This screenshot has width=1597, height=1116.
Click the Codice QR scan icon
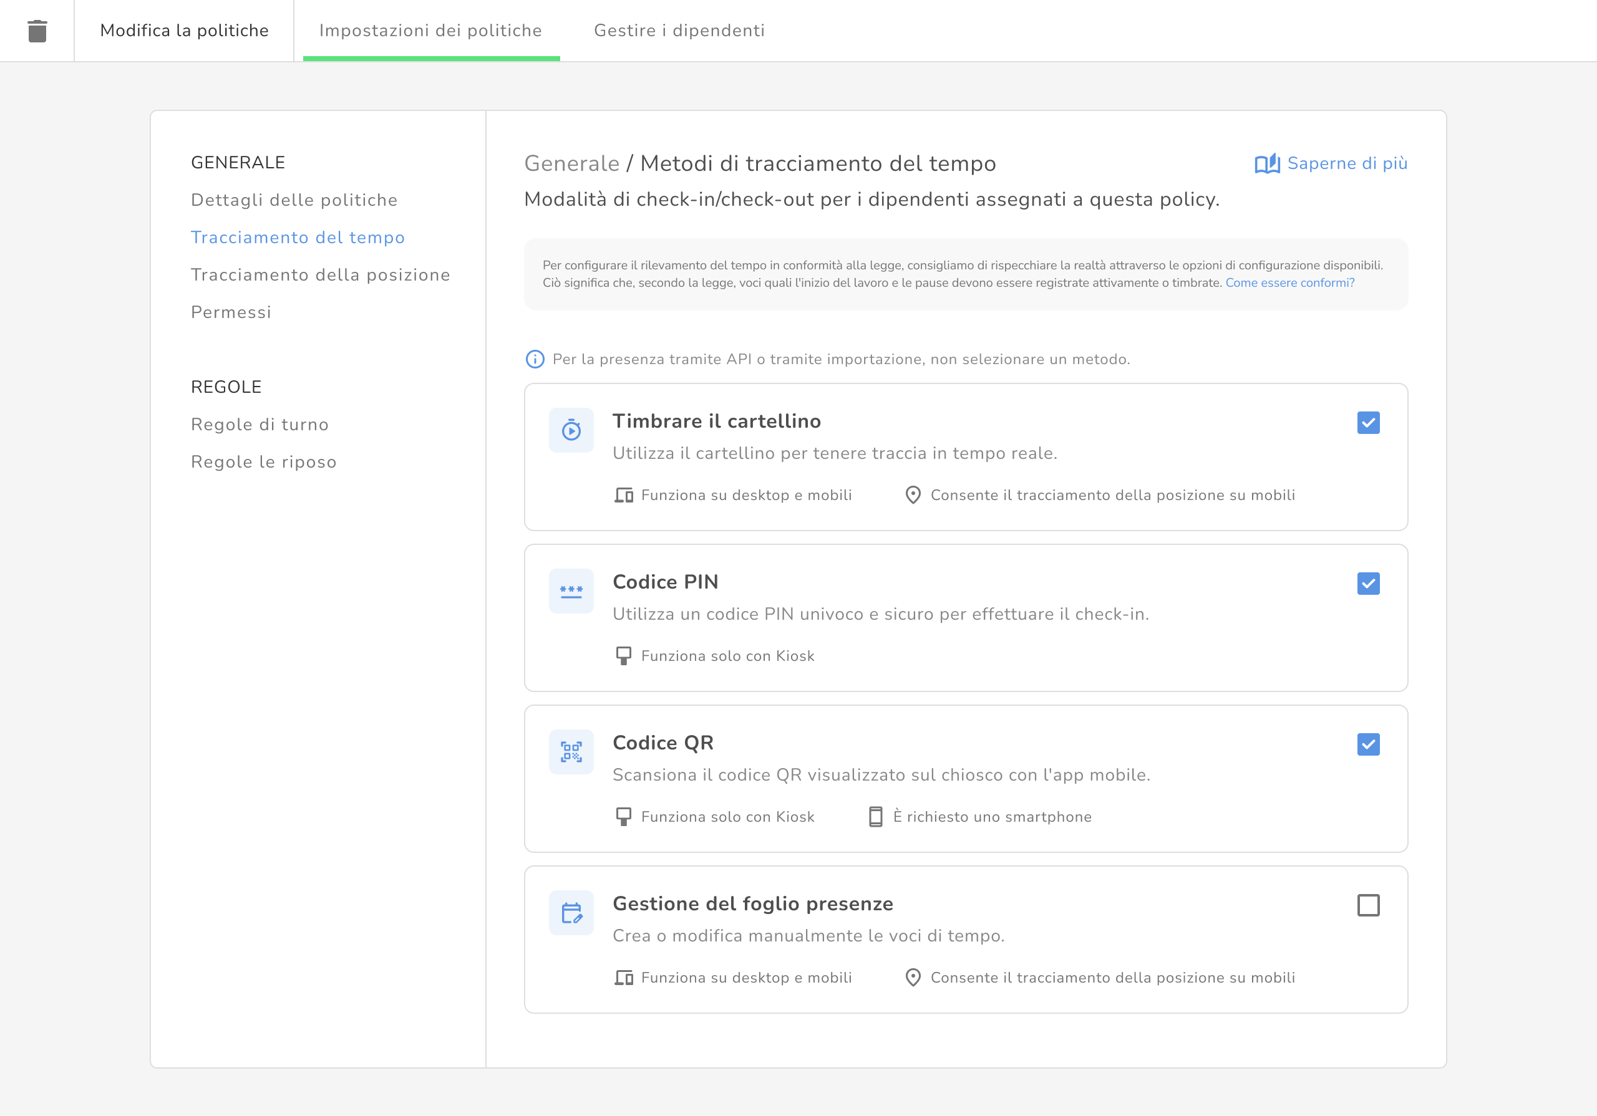coord(571,752)
